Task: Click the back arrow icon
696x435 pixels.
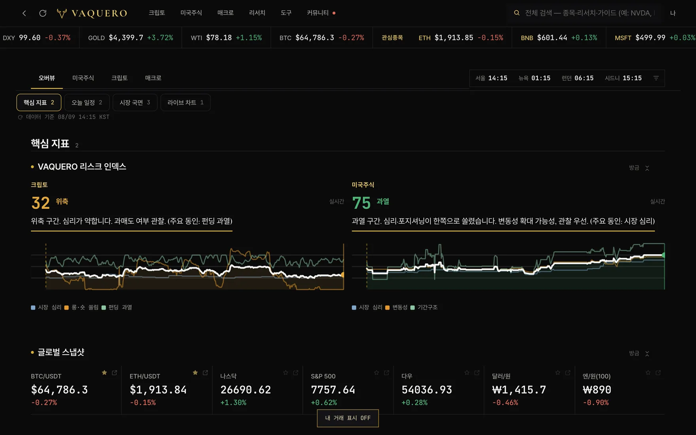Action: click(x=24, y=13)
